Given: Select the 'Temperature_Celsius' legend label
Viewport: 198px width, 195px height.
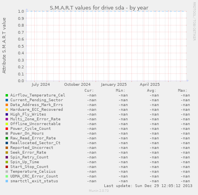Looking at the screenshot, I should point(33,172).
